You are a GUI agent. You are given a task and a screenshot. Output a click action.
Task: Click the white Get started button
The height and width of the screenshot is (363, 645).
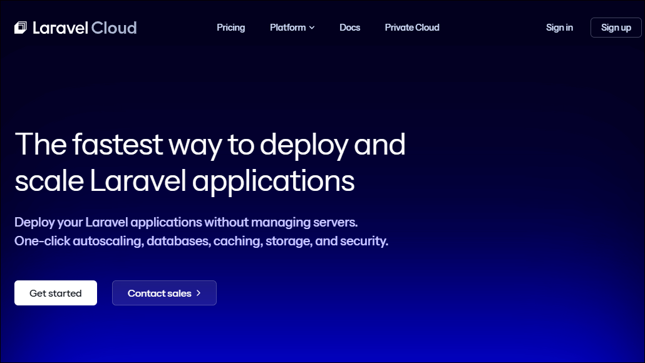pyautogui.click(x=56, y=293)
